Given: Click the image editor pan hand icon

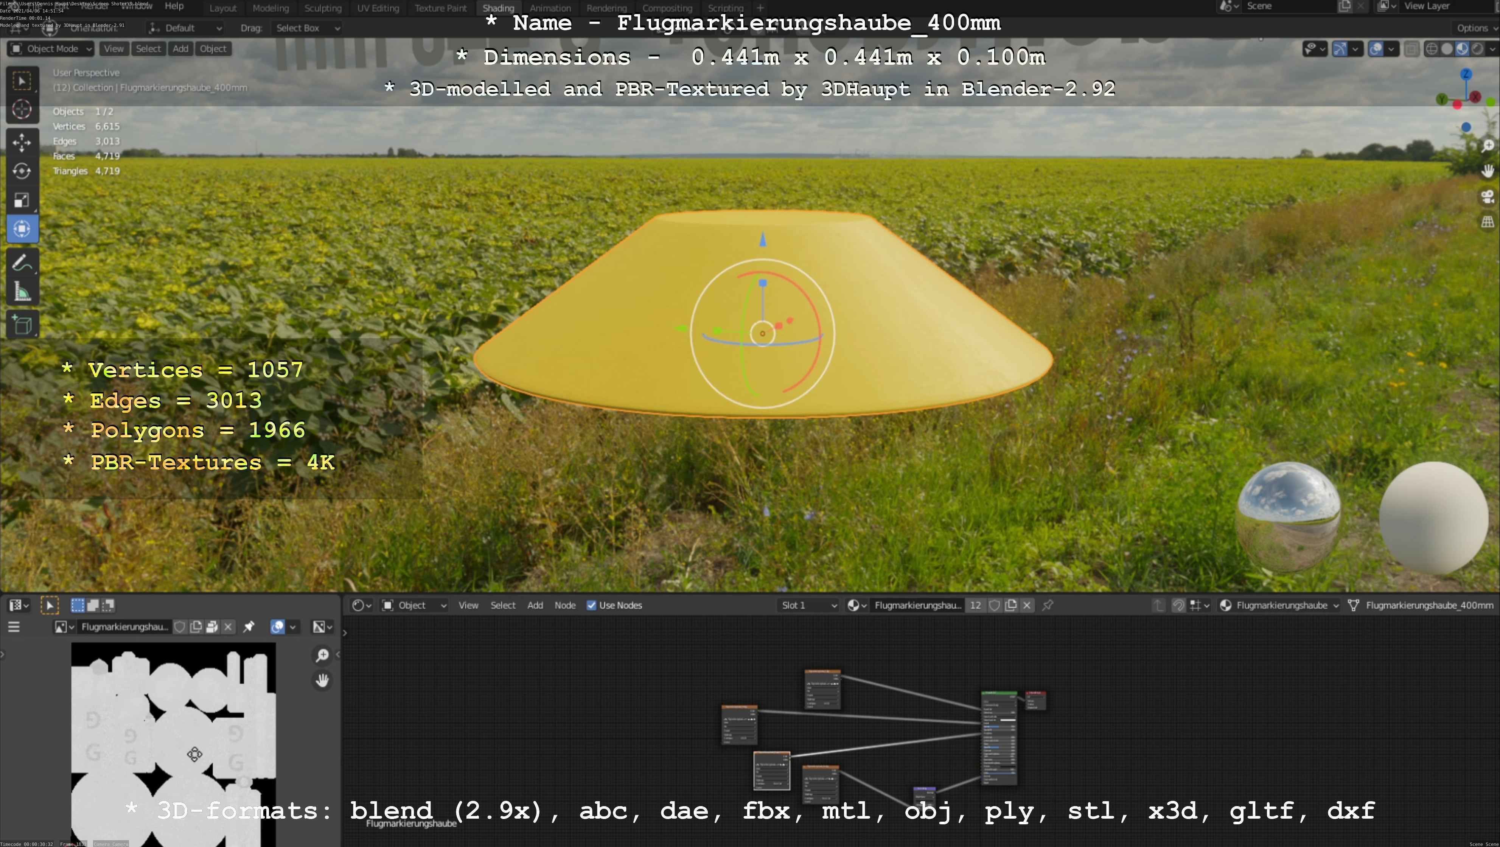Looking at the screenshot, I should point(322,681).
